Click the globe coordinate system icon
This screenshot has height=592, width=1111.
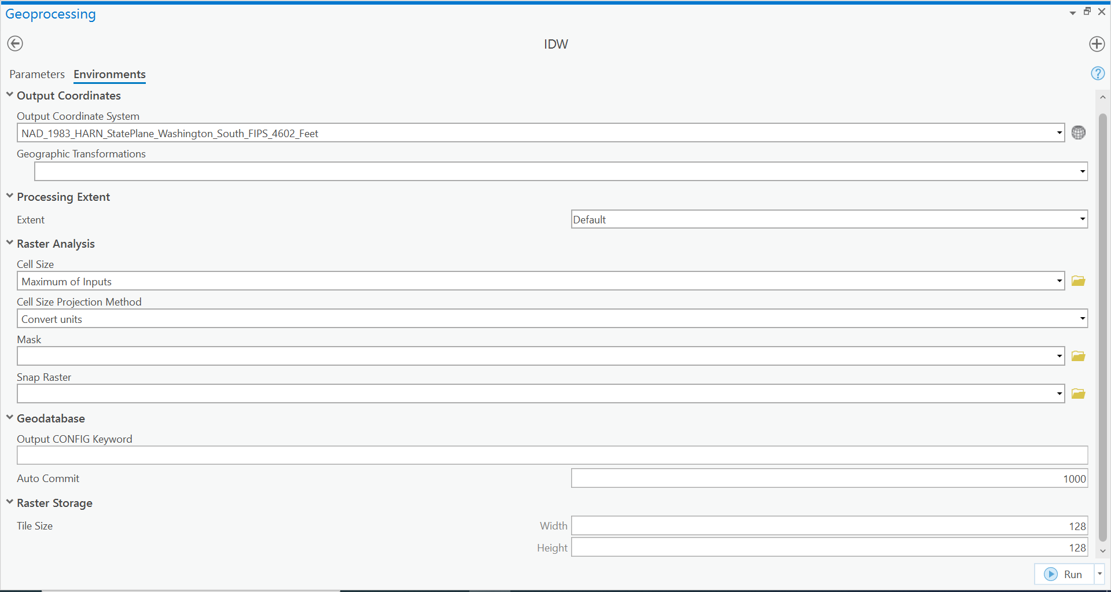(1078, 133)
